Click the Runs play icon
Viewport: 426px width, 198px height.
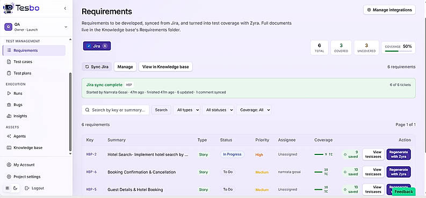coord(9,93)
